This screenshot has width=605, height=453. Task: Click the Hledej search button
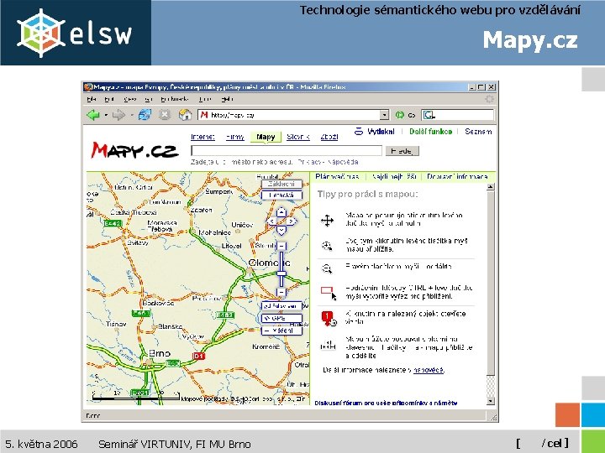(x=402, y=151)
